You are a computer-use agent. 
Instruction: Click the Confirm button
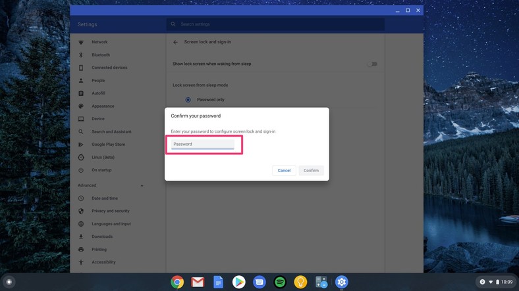pos(311,170)
